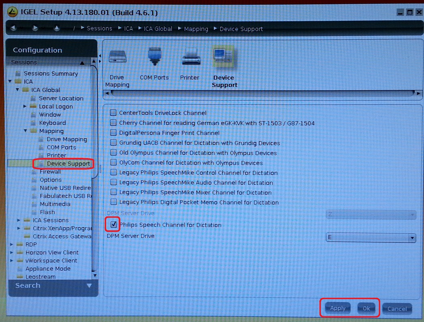
Task: Discard changes with the Cancel button
Action: click(397, 309)
